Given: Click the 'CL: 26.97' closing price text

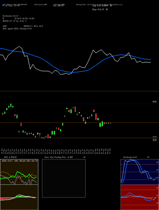Looking at the screenshot, I should (x=59, y=6).
